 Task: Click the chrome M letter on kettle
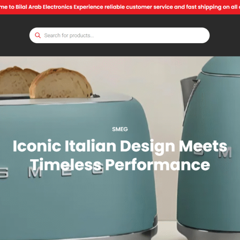tap(225, 152)
